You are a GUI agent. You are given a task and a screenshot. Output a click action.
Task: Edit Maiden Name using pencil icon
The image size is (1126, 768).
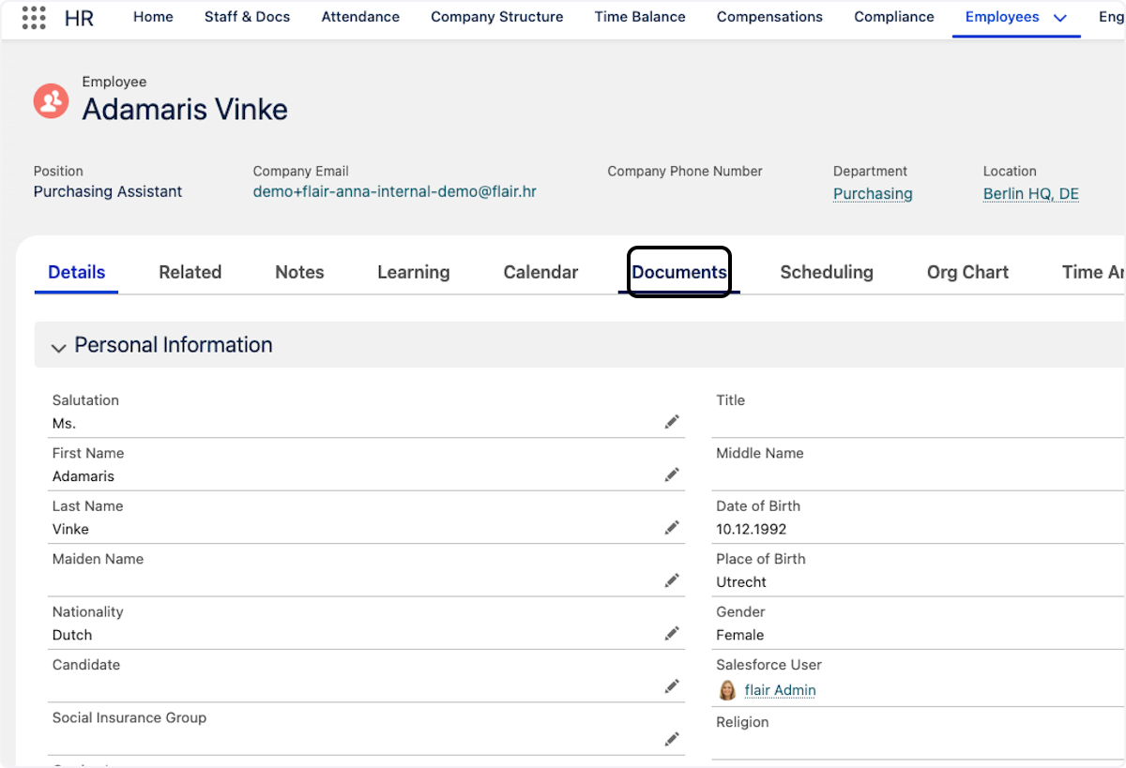pyautogui.click(x=672, y=580)
